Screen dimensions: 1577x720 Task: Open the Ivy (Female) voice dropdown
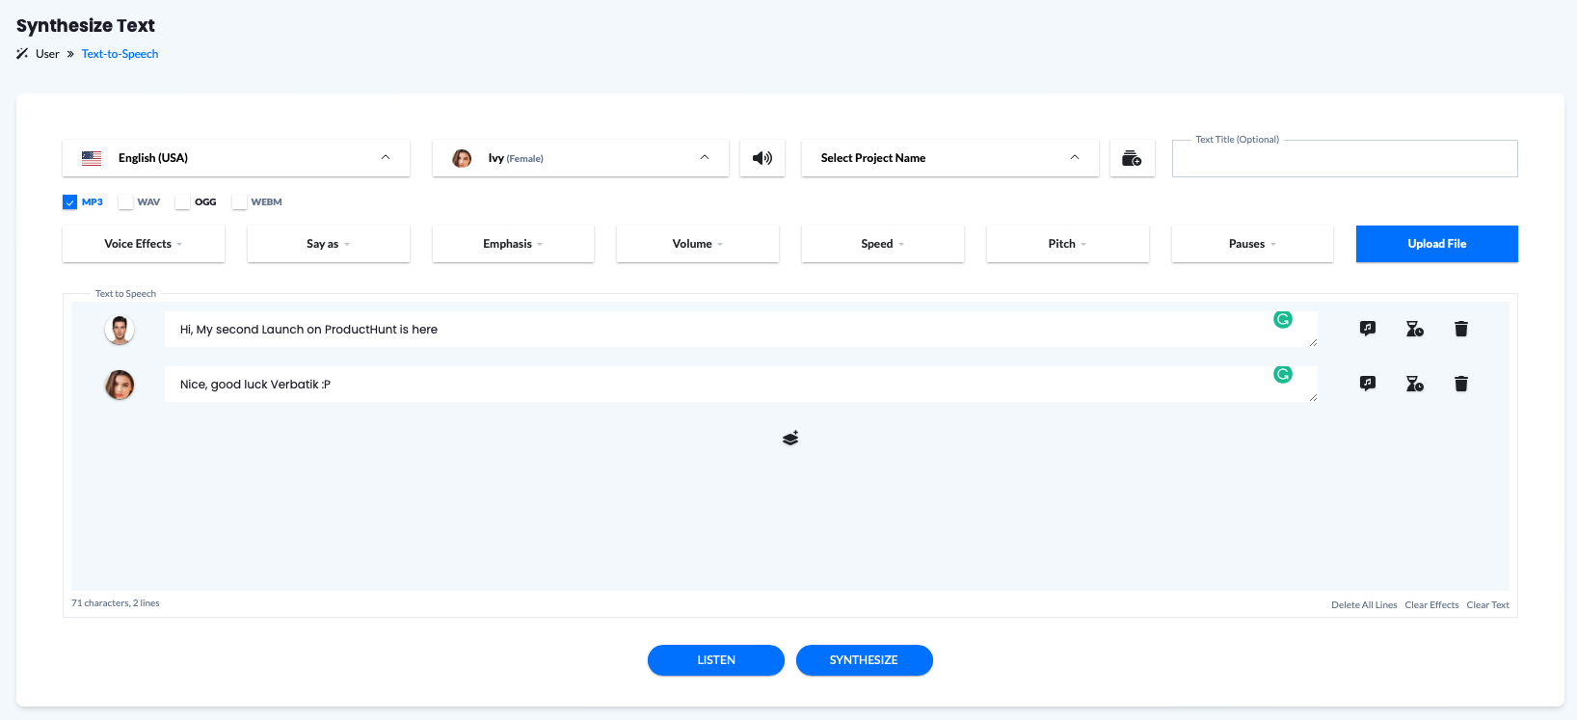click(580, 158)
